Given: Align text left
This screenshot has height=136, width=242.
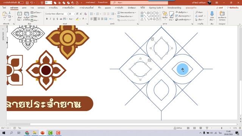Looking at the screenshot, I should [x=92, y=19].
